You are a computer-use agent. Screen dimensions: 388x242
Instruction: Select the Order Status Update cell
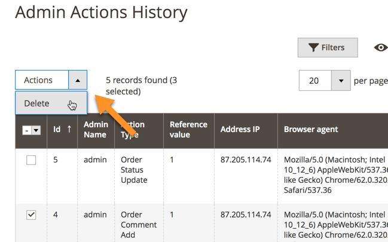[x=134, y=170]
